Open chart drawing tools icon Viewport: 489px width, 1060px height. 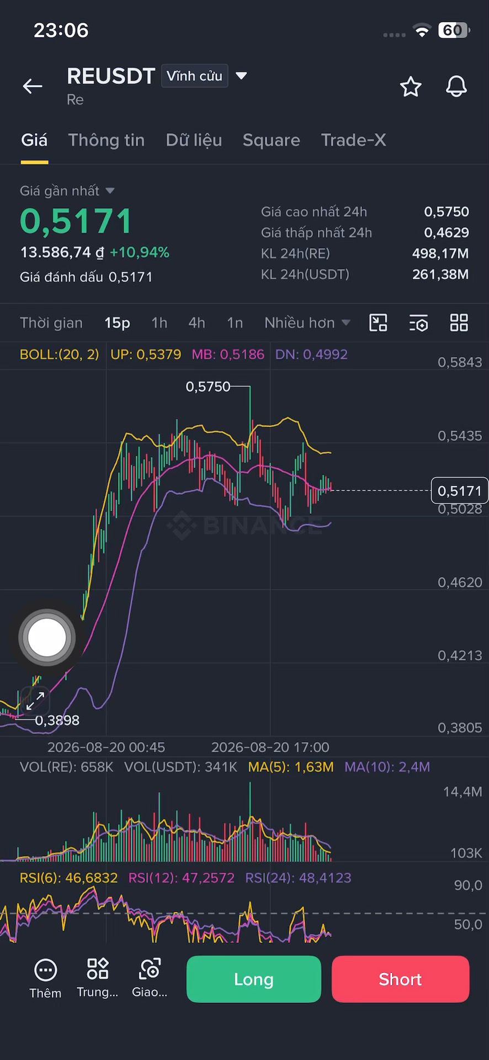click(378, 322)
